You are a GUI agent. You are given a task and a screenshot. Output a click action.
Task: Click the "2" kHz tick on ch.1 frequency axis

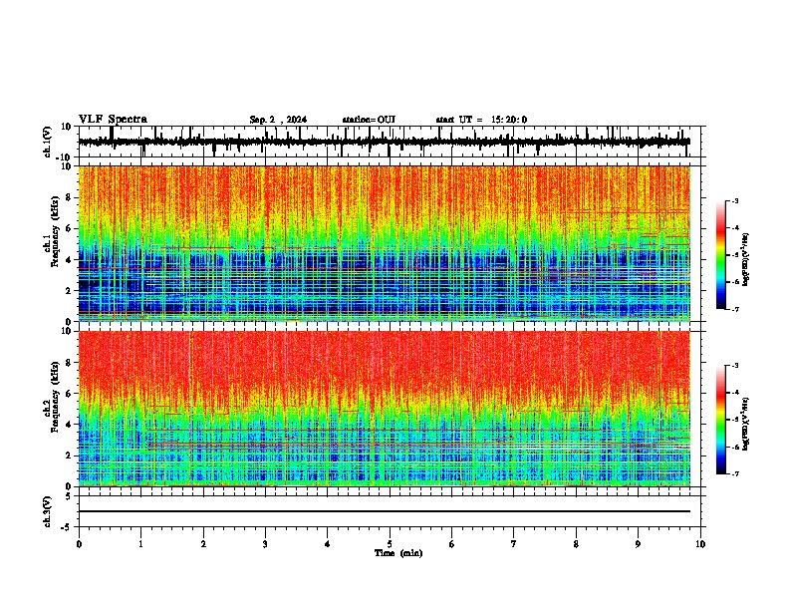[x=69, y=290]
